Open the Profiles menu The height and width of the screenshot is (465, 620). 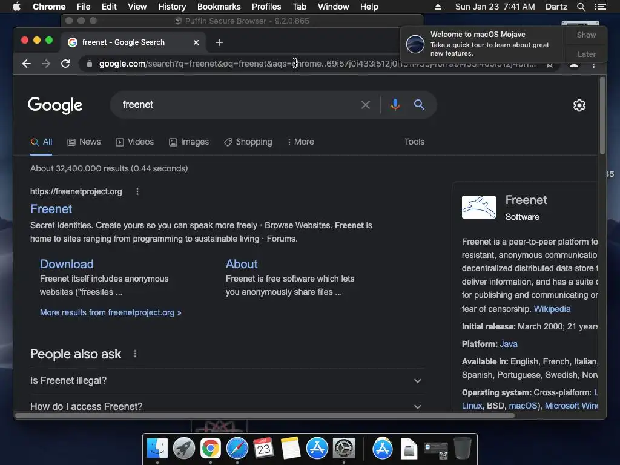click(x=266, y=7)
